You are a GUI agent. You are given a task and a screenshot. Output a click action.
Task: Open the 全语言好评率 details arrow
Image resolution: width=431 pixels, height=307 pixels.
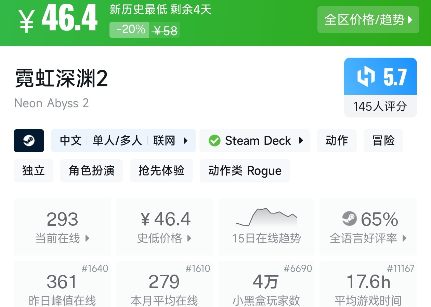(x=404, y=238)
